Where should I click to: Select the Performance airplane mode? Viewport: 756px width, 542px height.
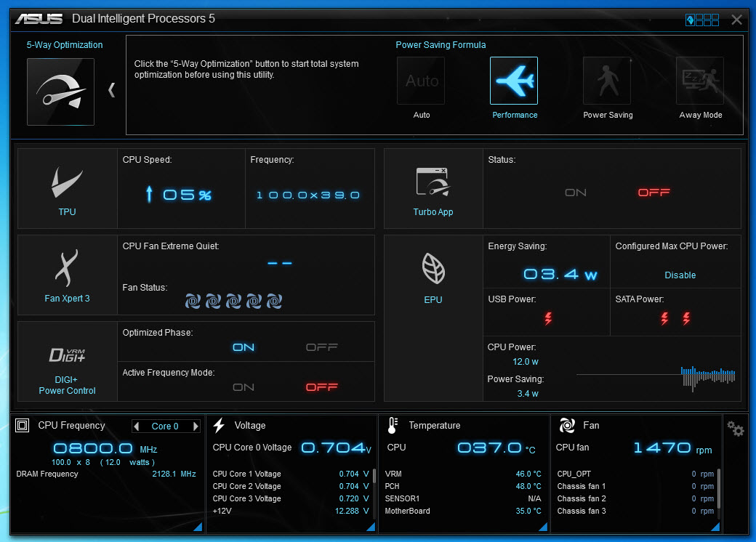coord(514,81)
